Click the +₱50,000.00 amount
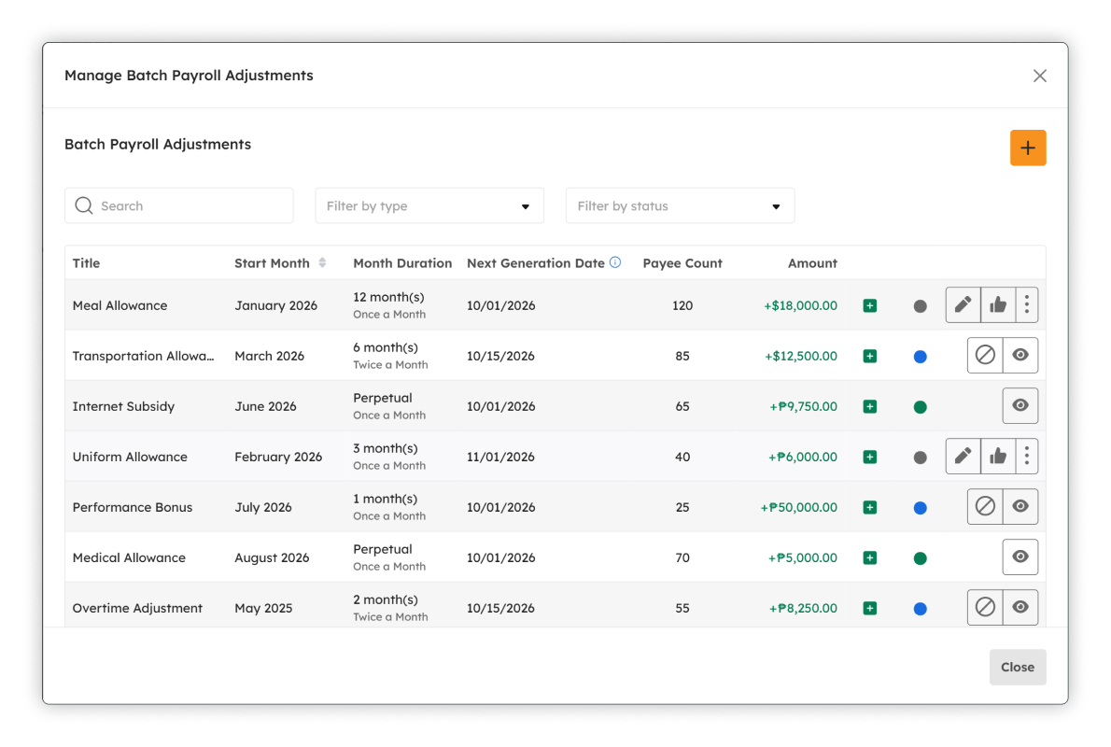Screen dimensions: 1111x747 (798, 507)
